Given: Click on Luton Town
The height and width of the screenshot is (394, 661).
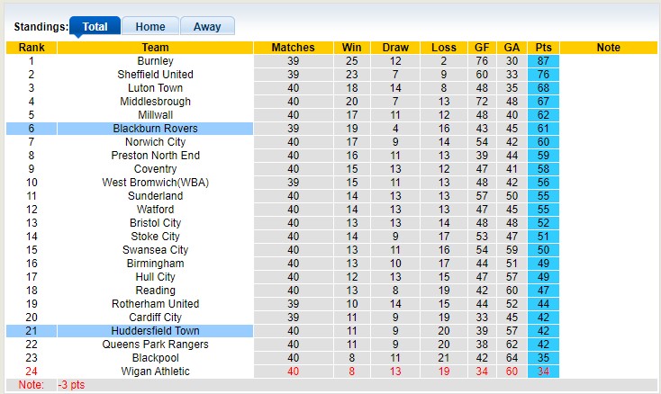Looking at the screenshot, I should (155, 88).
